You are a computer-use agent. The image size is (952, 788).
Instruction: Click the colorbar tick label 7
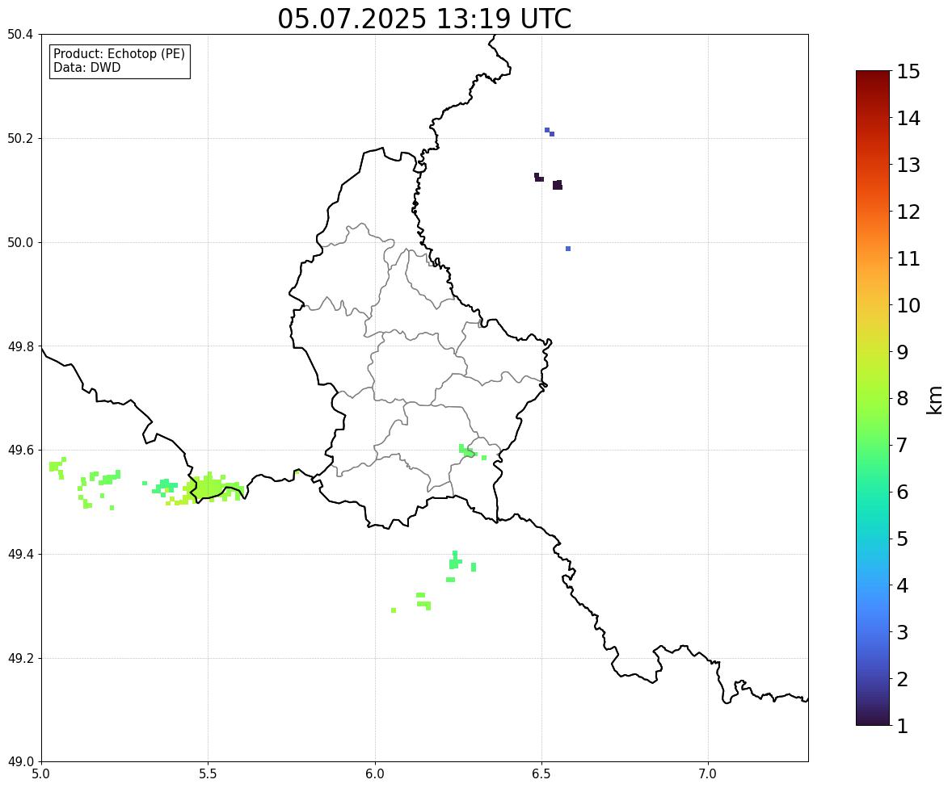click(x=903, y=445)
